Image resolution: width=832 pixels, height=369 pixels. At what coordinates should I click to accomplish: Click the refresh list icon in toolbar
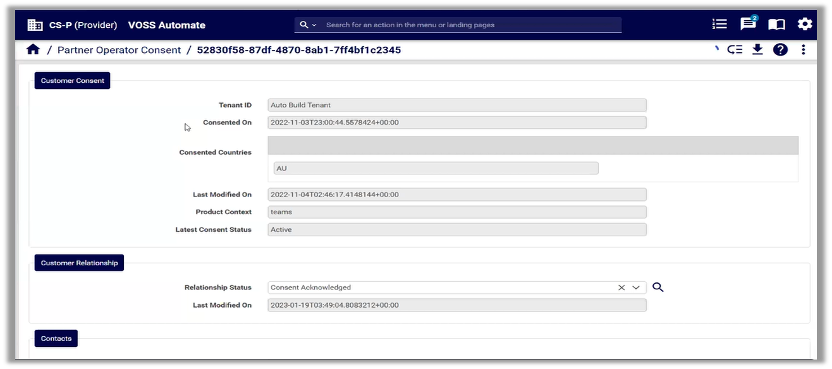(735, 49)
